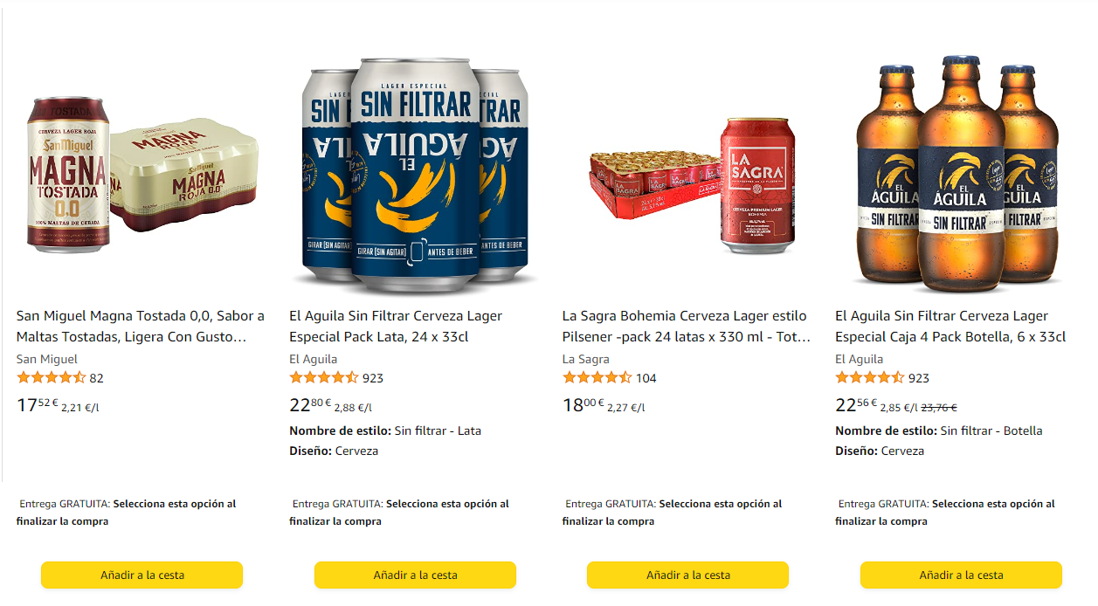View the 104 reviews of La Sagra

(x=648, y=378)
